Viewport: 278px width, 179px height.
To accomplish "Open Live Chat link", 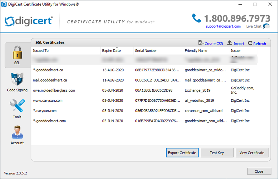I will click(x=254, y=26).
